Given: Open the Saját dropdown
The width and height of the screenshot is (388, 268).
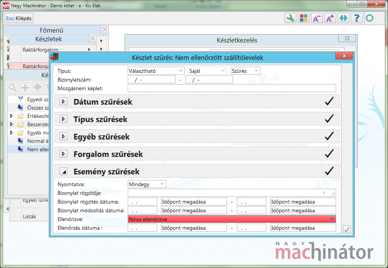Looking at the screenshot, I should point(207,71).
